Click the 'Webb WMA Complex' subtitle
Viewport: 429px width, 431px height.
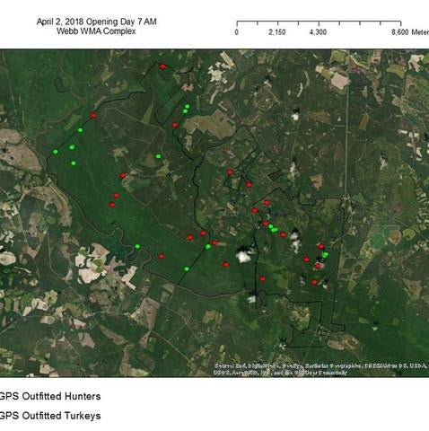[x=96, y=31]
